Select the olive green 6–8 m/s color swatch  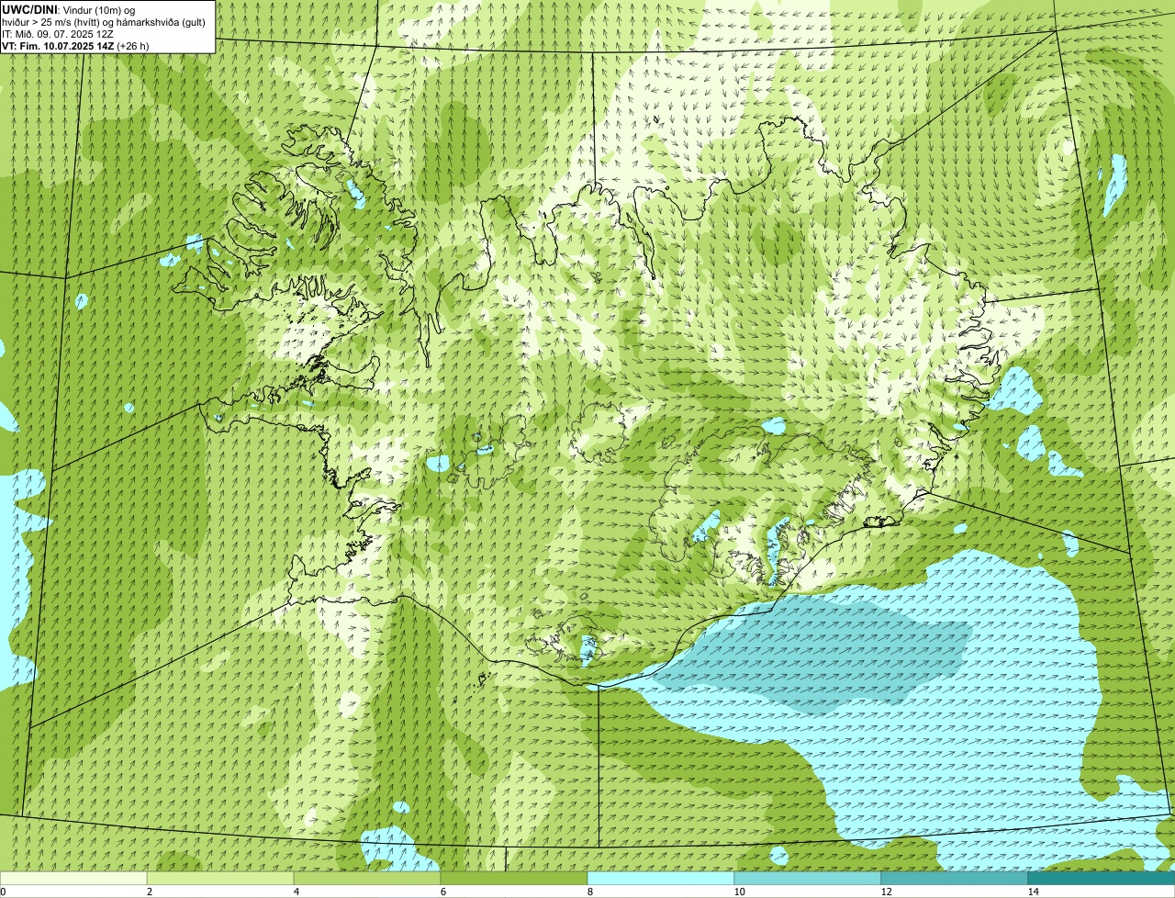click(x=514, y=878)
